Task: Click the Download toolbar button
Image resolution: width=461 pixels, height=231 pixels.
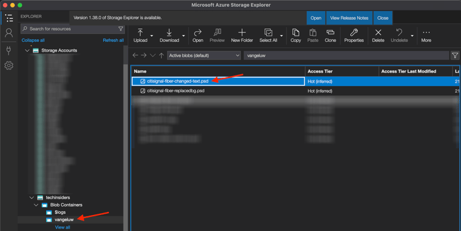Action: pyautogui.click(x=169, y=36)
